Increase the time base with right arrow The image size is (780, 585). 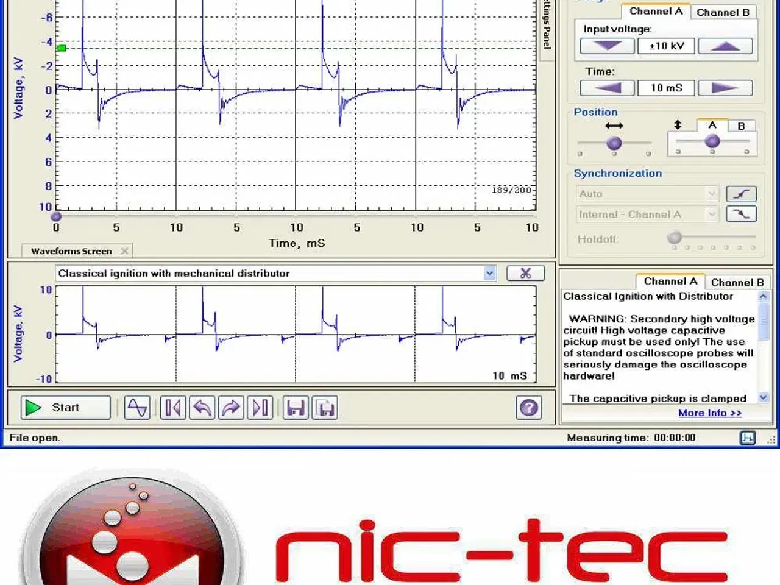point(725,88)
